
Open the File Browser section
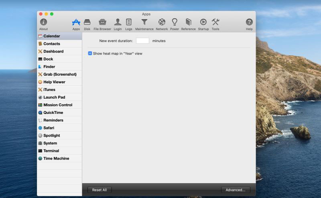click(102, 22)
